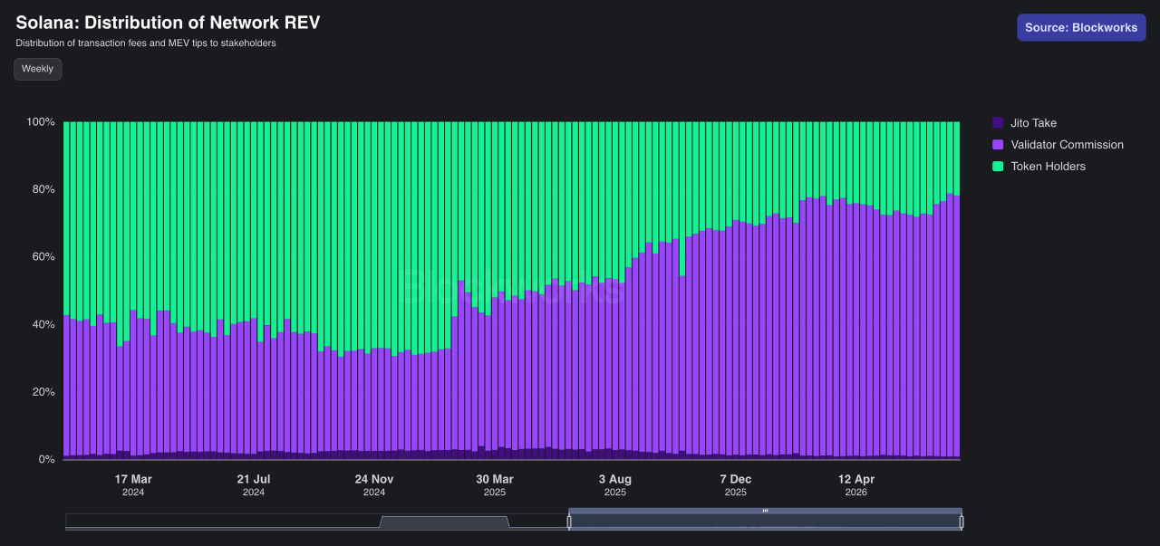Click the 60% y-axis label

coord(43,257)
